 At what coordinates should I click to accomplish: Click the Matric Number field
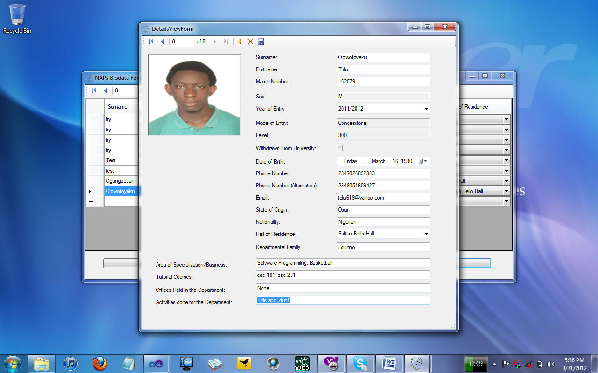click(x=383, y=82)
